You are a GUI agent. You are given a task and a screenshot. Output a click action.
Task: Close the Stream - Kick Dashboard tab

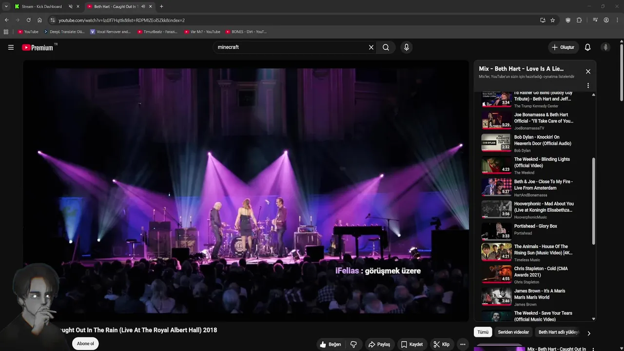tap(78, 6)
